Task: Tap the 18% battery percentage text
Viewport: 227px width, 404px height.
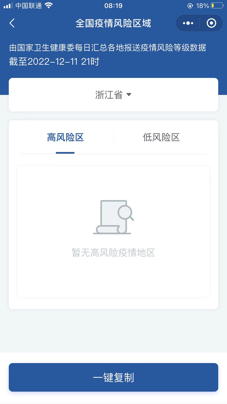Action: (202, 6)
